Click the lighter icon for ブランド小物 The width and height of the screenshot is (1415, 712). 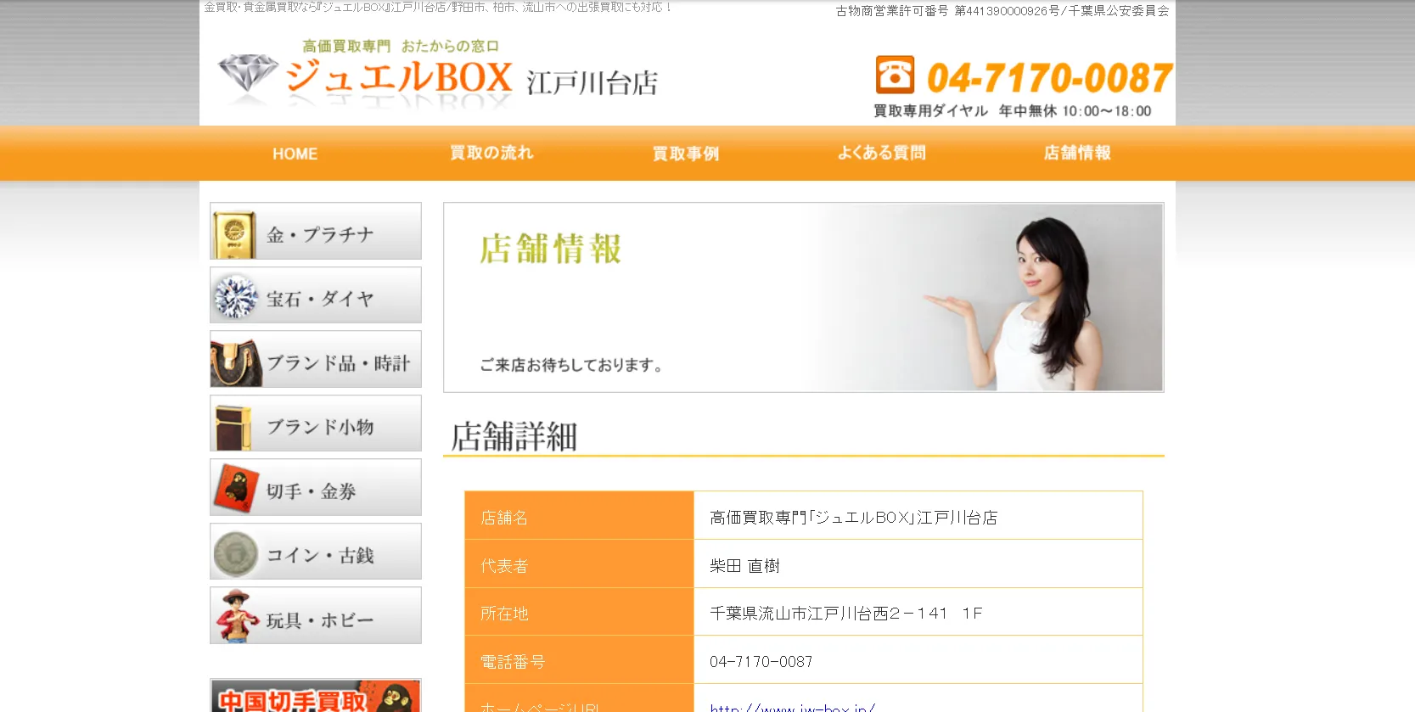coord(233,425)
